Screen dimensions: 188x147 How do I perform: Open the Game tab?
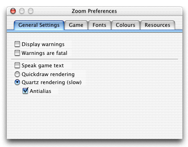click(76, 25)
